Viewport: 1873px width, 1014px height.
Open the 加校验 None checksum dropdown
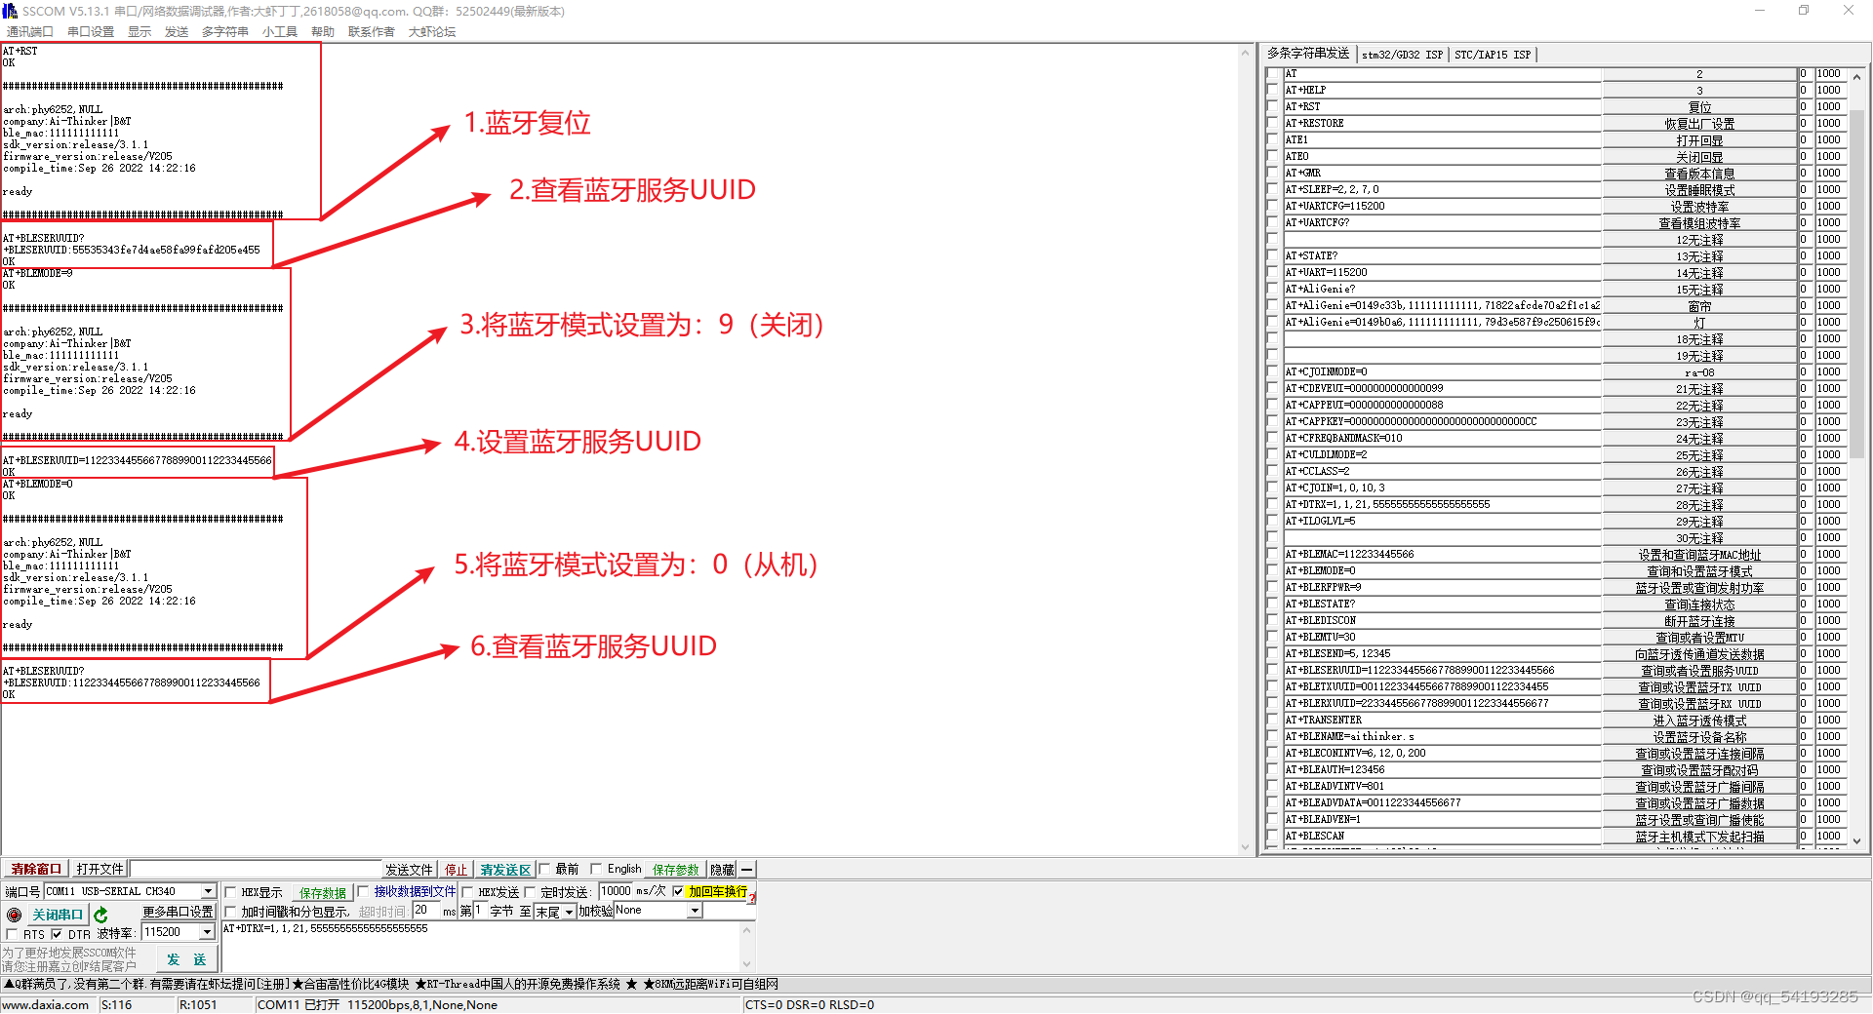(696, 911)
